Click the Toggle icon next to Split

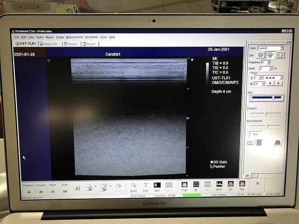(169, 187)
